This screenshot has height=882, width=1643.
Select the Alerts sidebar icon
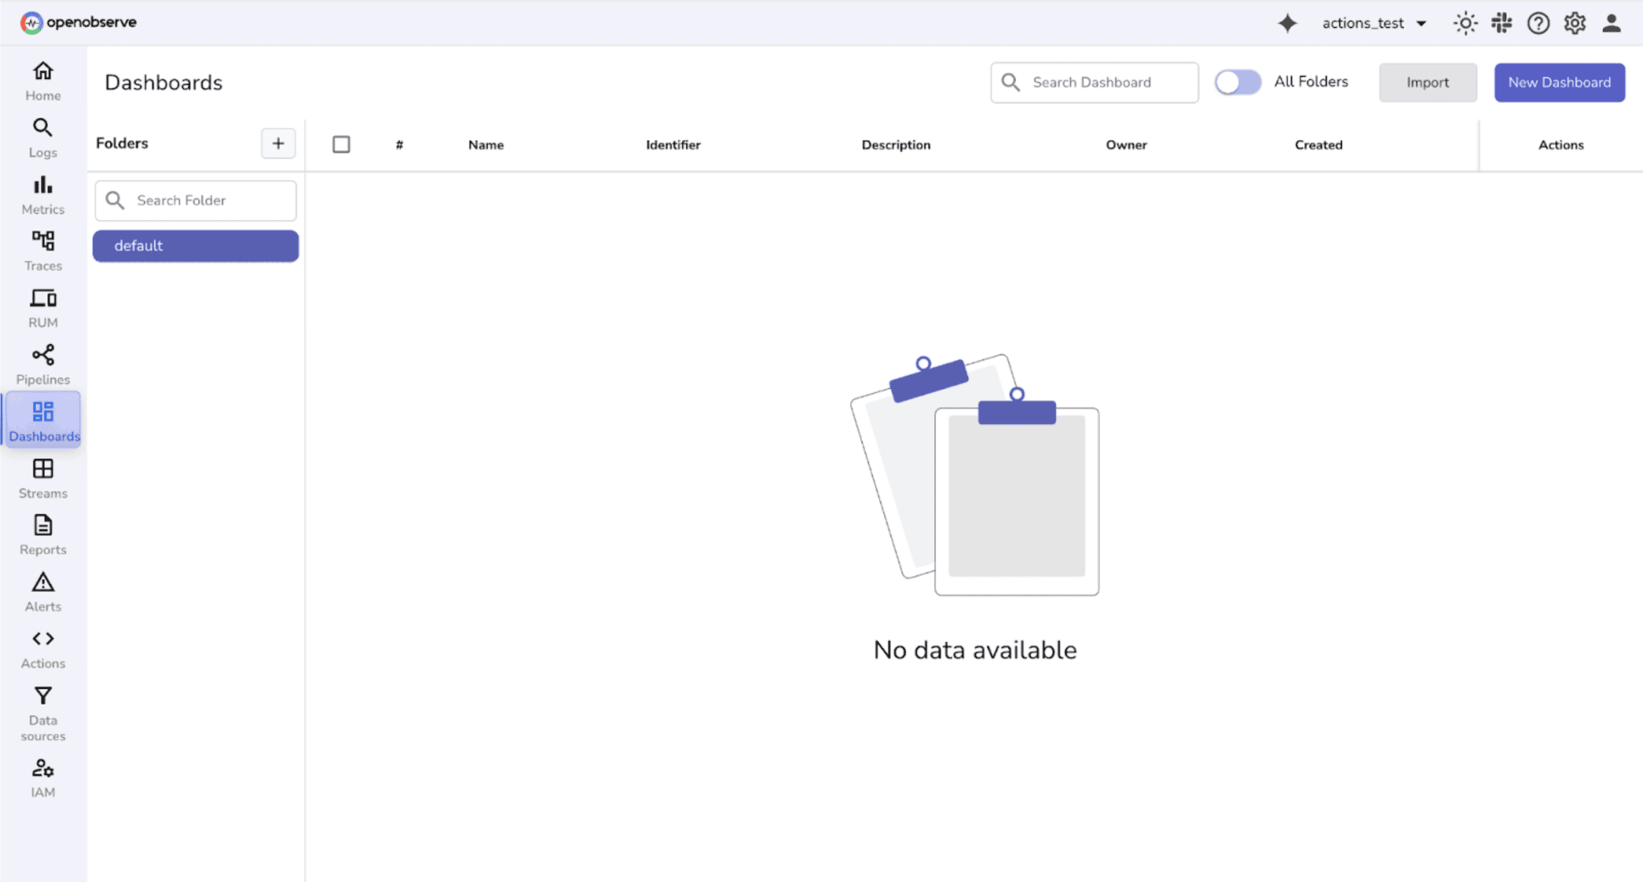42,591
